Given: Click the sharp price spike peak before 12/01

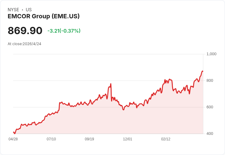Looking at the screenshot, I should click(x=111, y=84).
